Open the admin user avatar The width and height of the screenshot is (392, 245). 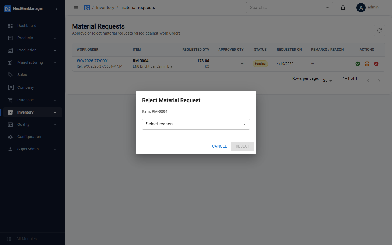[x=361, y=8]
